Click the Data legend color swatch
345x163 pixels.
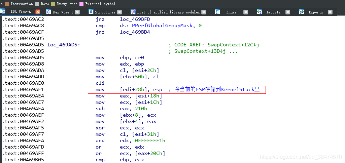pyautogui.click(x=37, y=4)
